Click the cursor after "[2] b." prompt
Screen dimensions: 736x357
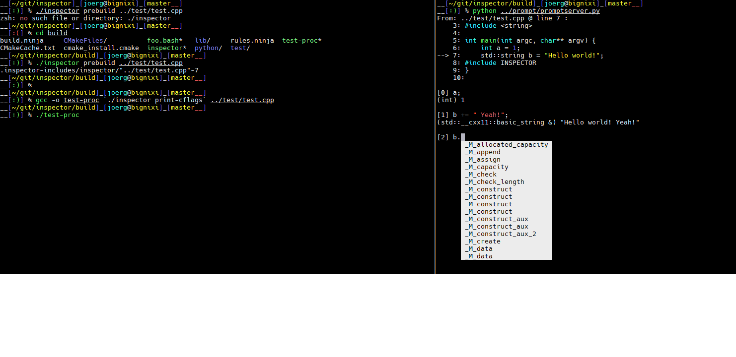click(463, 137)
